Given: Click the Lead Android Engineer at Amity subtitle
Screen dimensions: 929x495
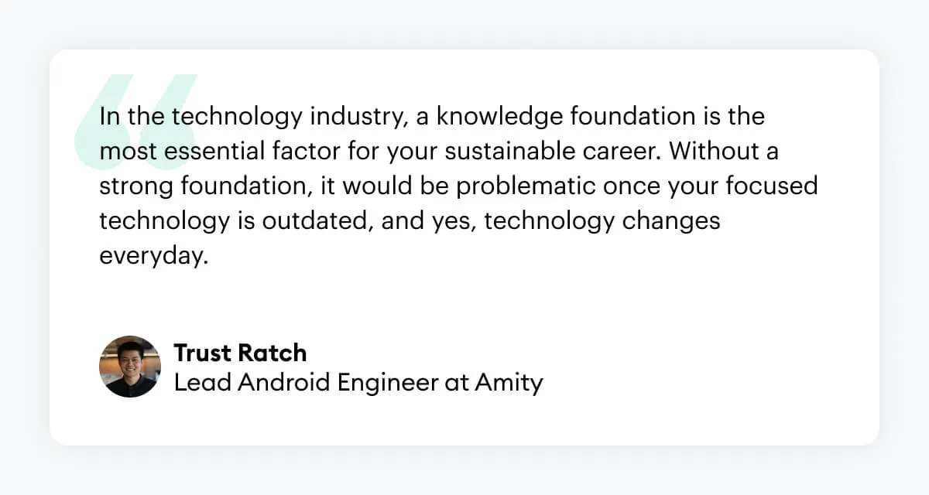Looking at the screenshot, I should (x=358, y=383).
